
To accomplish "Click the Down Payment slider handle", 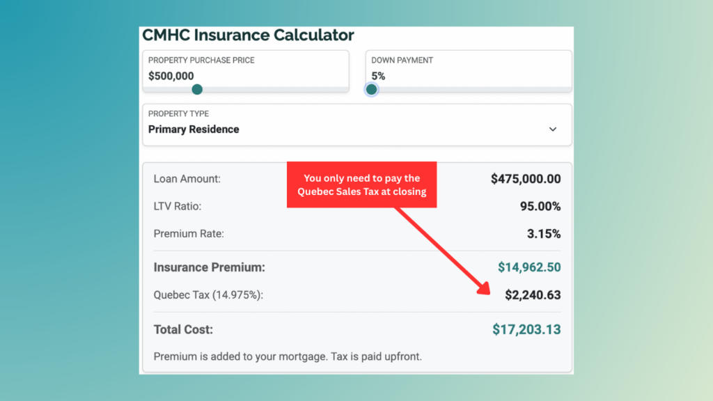I will click(x=371, y=89).
